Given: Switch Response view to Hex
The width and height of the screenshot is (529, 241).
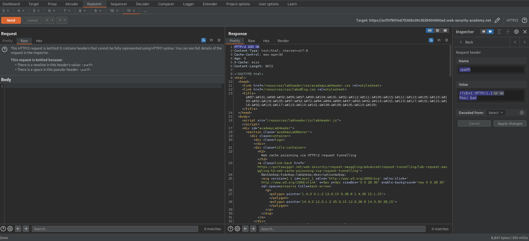Looking at the screenshot, I should 266,41.
